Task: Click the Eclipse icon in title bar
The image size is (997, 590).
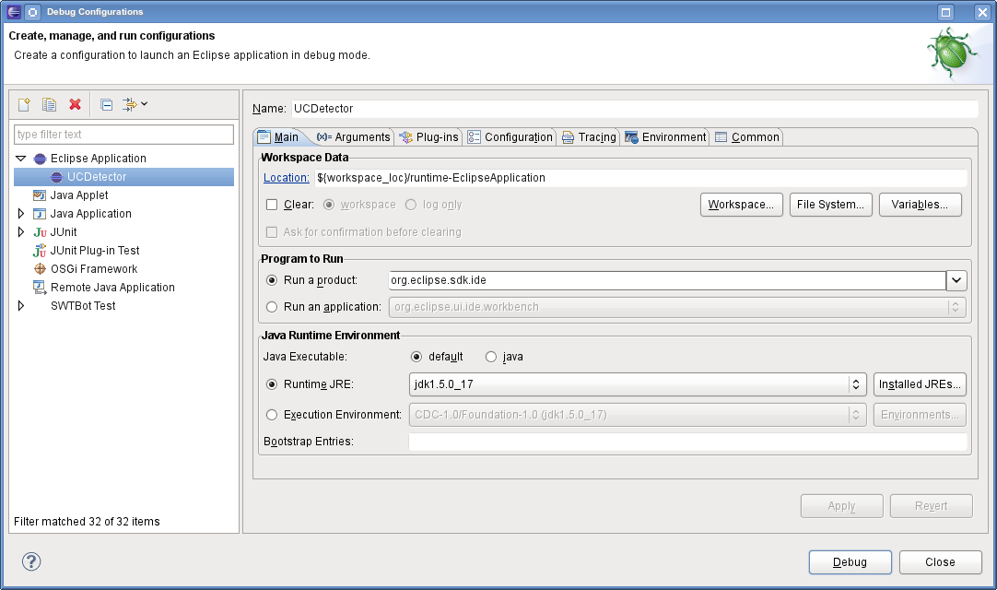Action: 13,12
